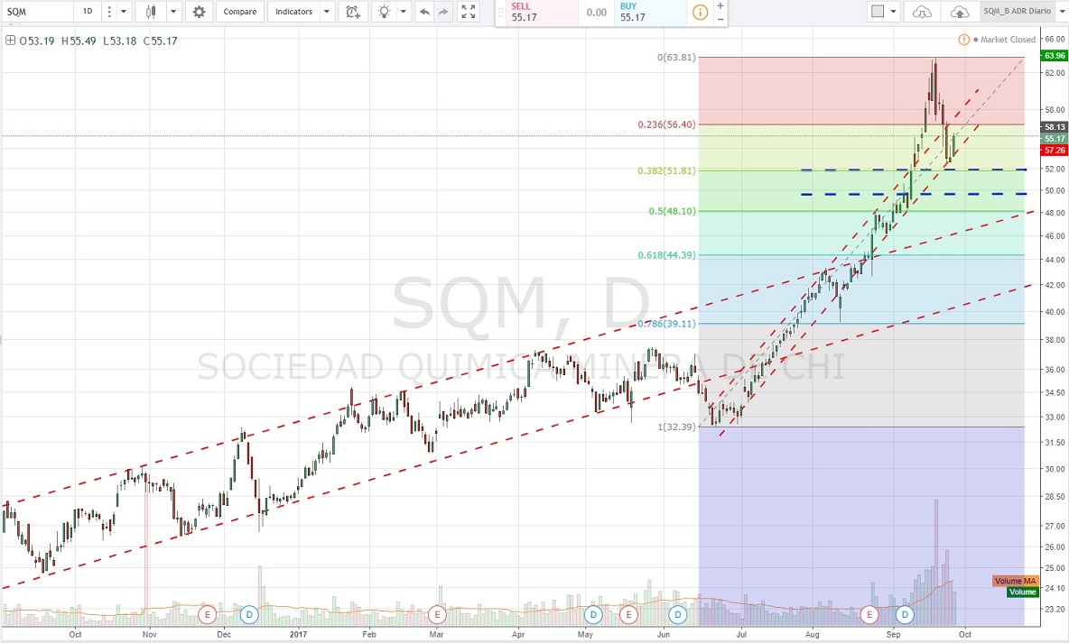Click the layout square icon
The image size is (1069, 643).
878,12
